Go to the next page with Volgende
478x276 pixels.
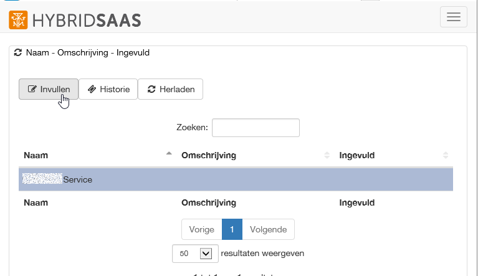tap(268, 229)
